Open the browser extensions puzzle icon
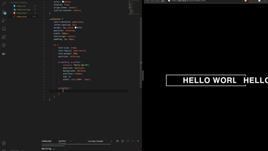Viewport: 268px width, 151px height. point(259,1)
